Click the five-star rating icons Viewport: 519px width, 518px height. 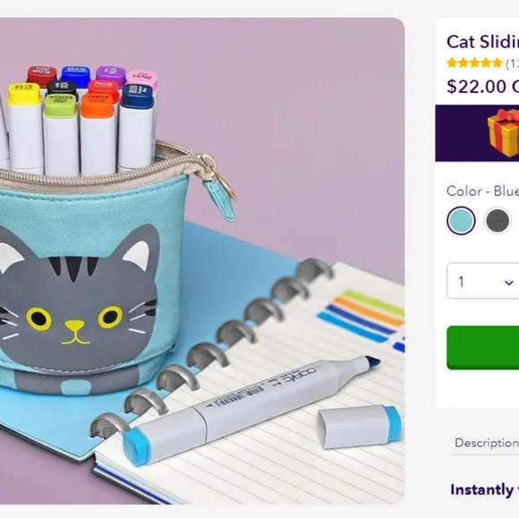click(x=474, y=63)
